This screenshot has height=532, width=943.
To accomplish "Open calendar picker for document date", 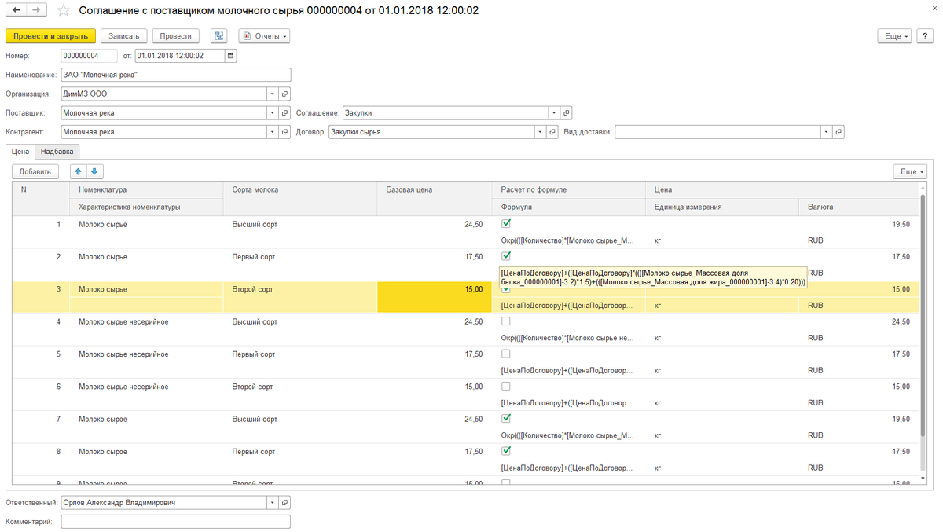I will [x=229, y=56].
